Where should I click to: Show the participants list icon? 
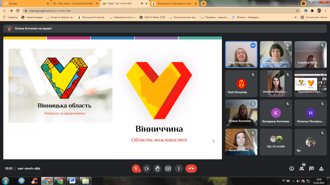[302, 169]
